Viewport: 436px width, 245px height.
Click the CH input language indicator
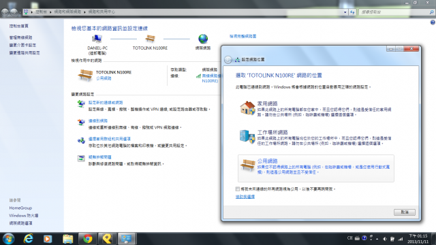click(349, 238)
